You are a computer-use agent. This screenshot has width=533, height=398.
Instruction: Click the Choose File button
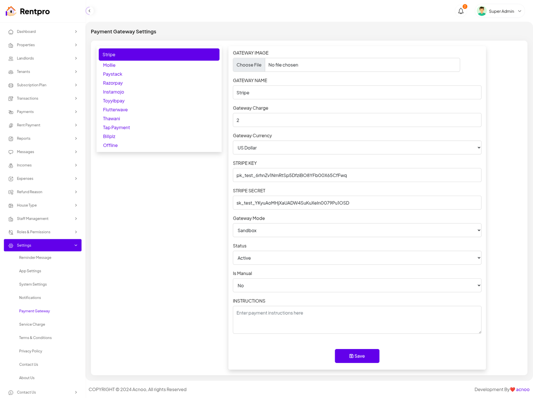(249, 65)
